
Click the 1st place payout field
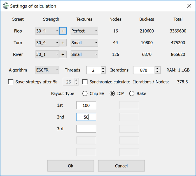[86, 105]
